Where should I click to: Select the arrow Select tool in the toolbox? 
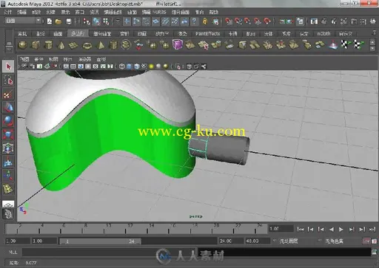[8, 66]
